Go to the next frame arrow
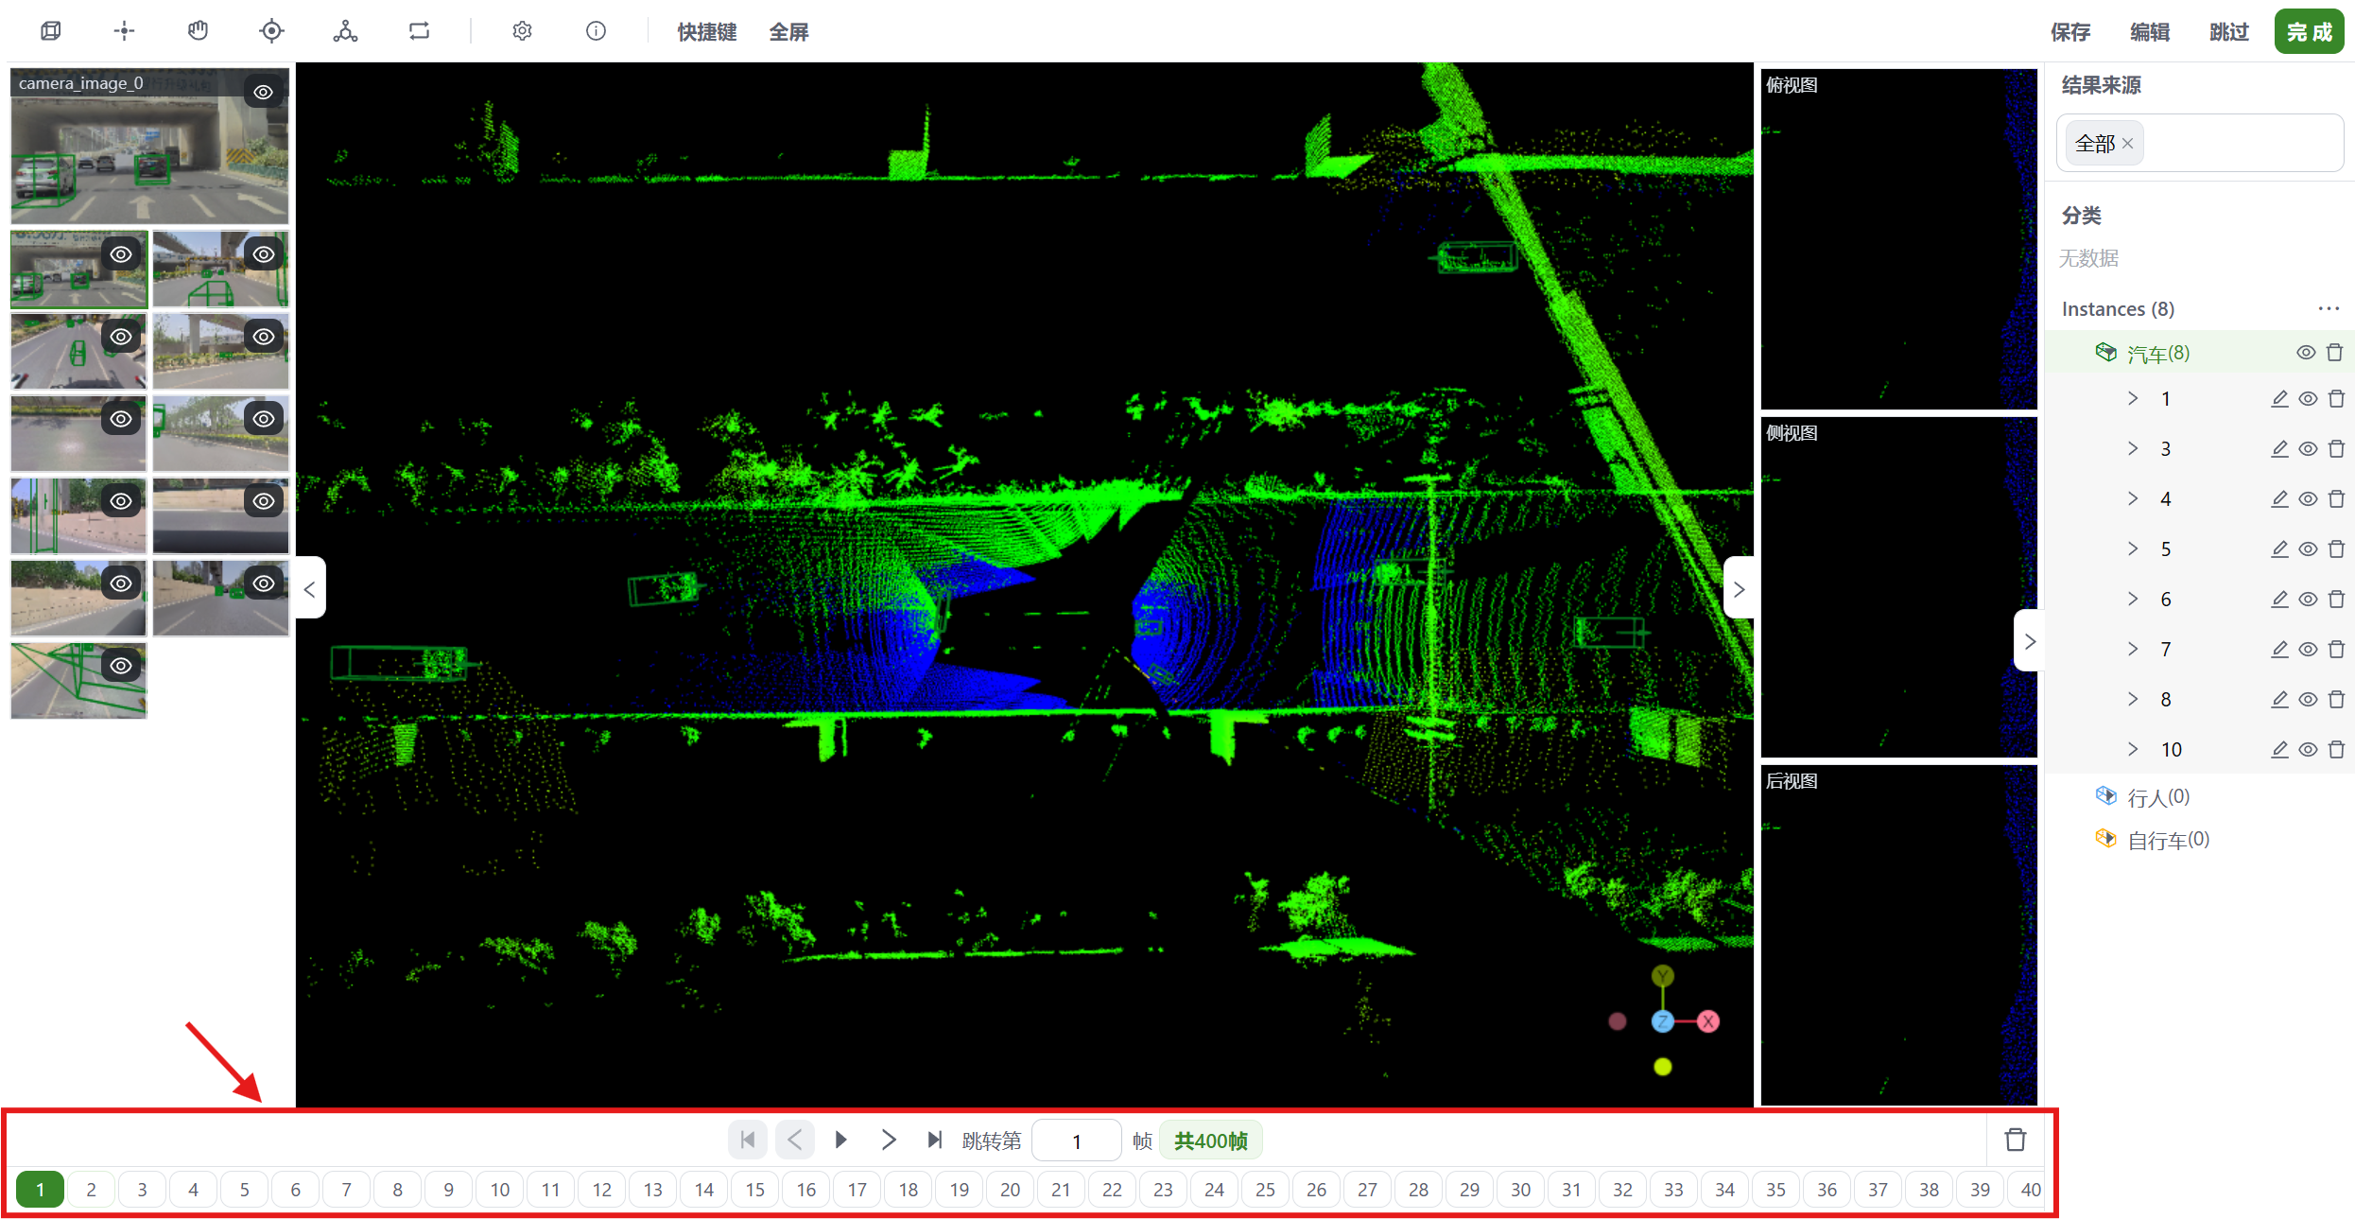Viewport: 2355px width, 1219px height. pyautogui.click(x=888, y=1140)
